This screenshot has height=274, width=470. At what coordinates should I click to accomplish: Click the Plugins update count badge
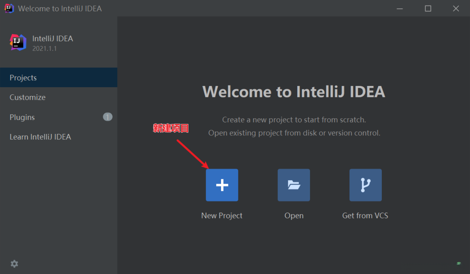pyautogui.click(x=107, y=117)
